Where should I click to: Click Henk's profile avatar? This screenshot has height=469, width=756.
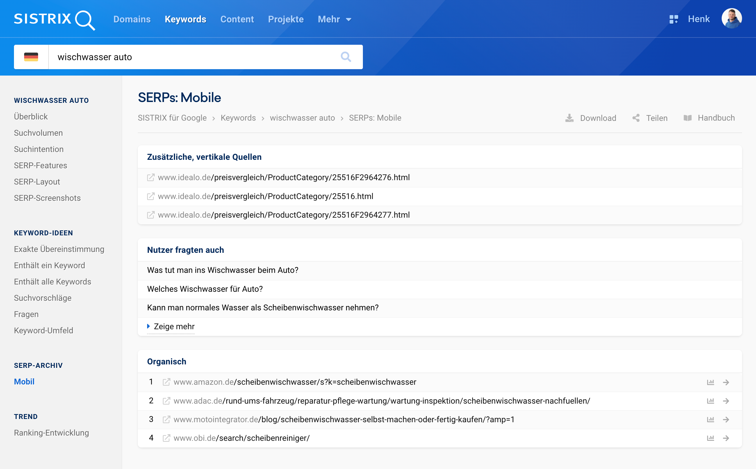732,18
